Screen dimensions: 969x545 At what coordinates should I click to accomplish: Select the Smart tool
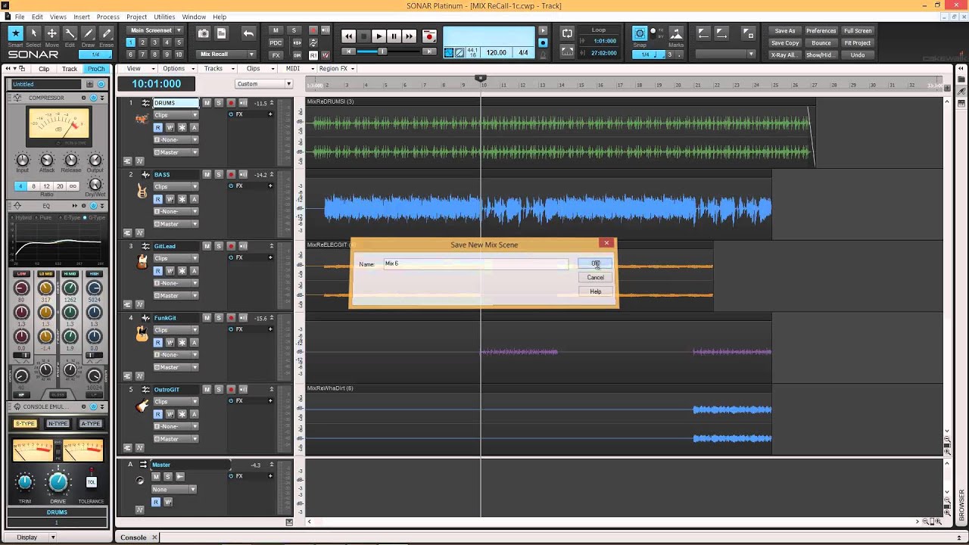(15, 33)
